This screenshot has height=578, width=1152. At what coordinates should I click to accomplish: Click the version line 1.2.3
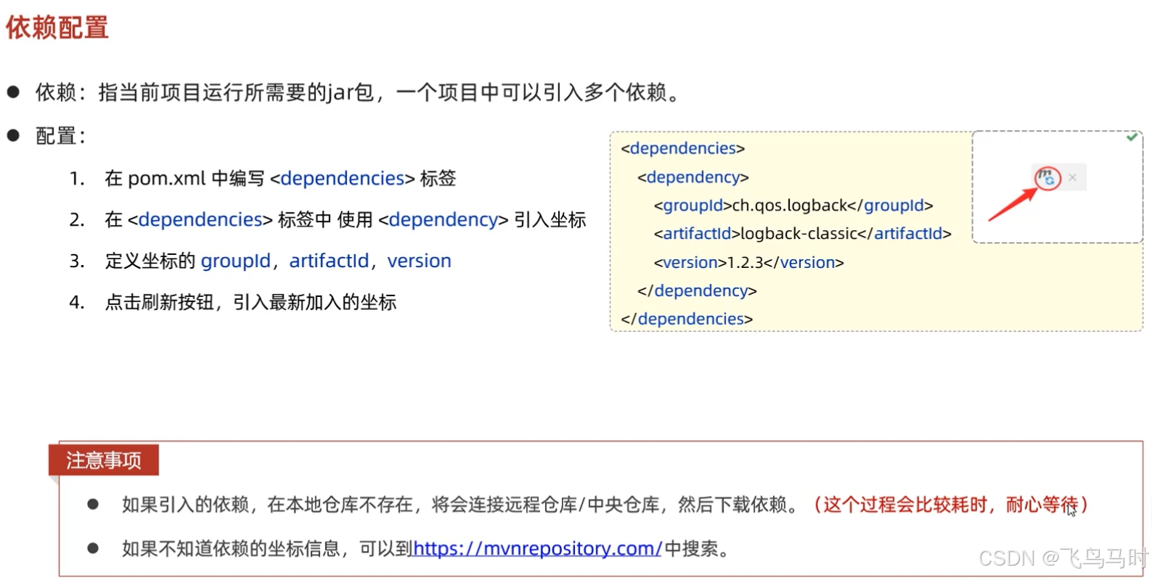pyautogui.click(x=748, y=262)
